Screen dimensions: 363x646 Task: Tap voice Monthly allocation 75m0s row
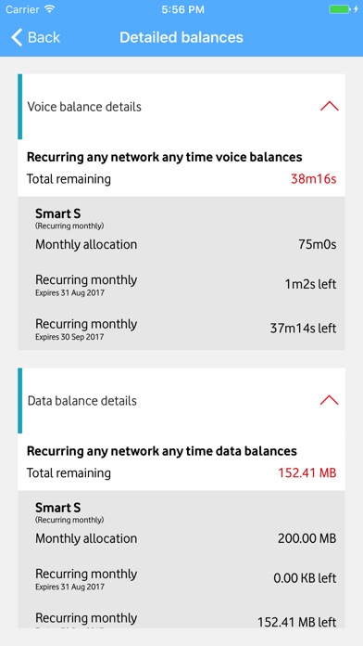click(x=181, y=245)
